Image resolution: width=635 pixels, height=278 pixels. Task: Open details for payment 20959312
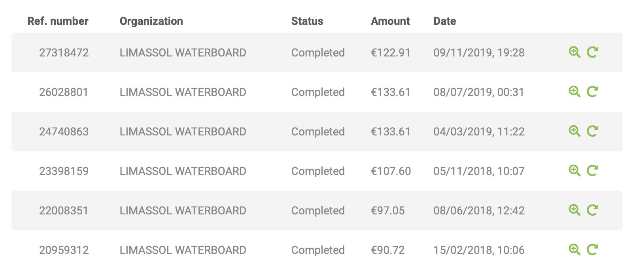pos(575,250)
